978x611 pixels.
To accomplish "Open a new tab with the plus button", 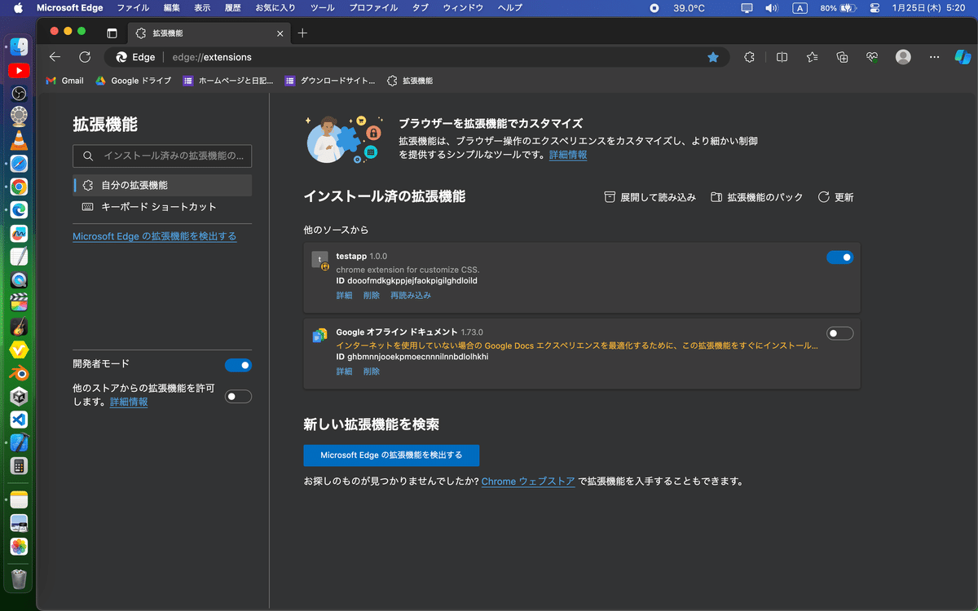I will coord(302,33).
